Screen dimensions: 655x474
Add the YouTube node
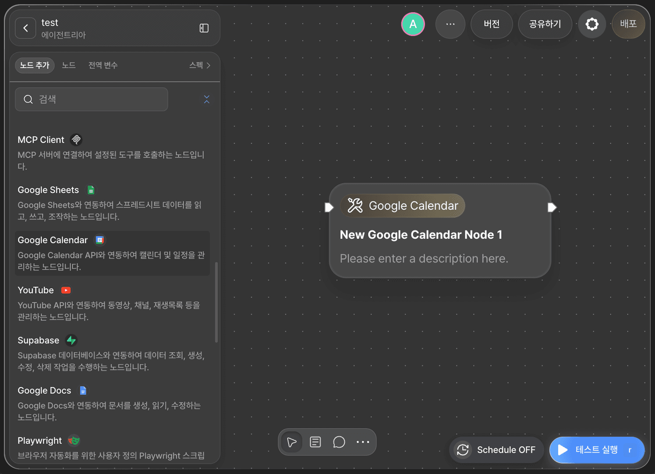pos(112,303)
